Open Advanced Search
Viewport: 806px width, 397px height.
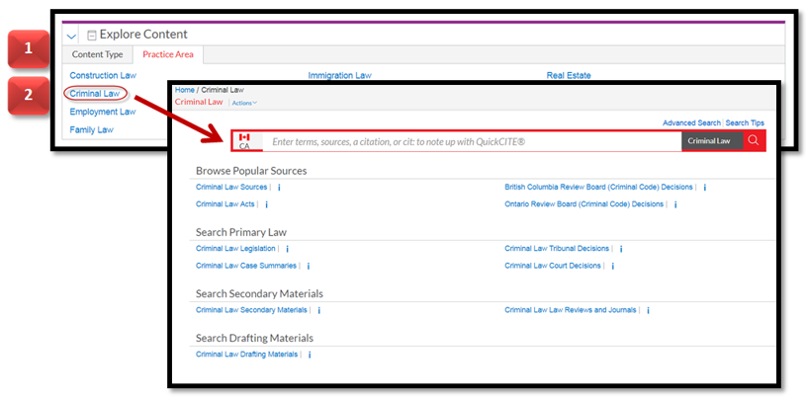click(691, 123)
